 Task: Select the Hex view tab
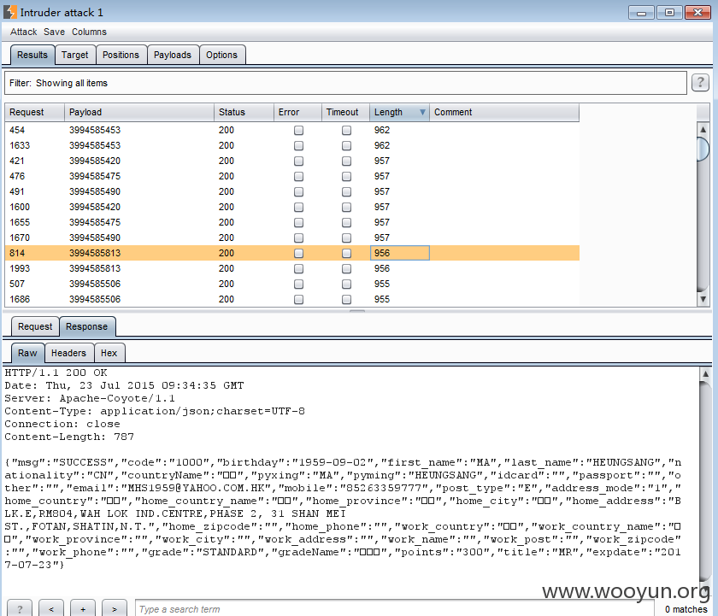tap(109, 354)
